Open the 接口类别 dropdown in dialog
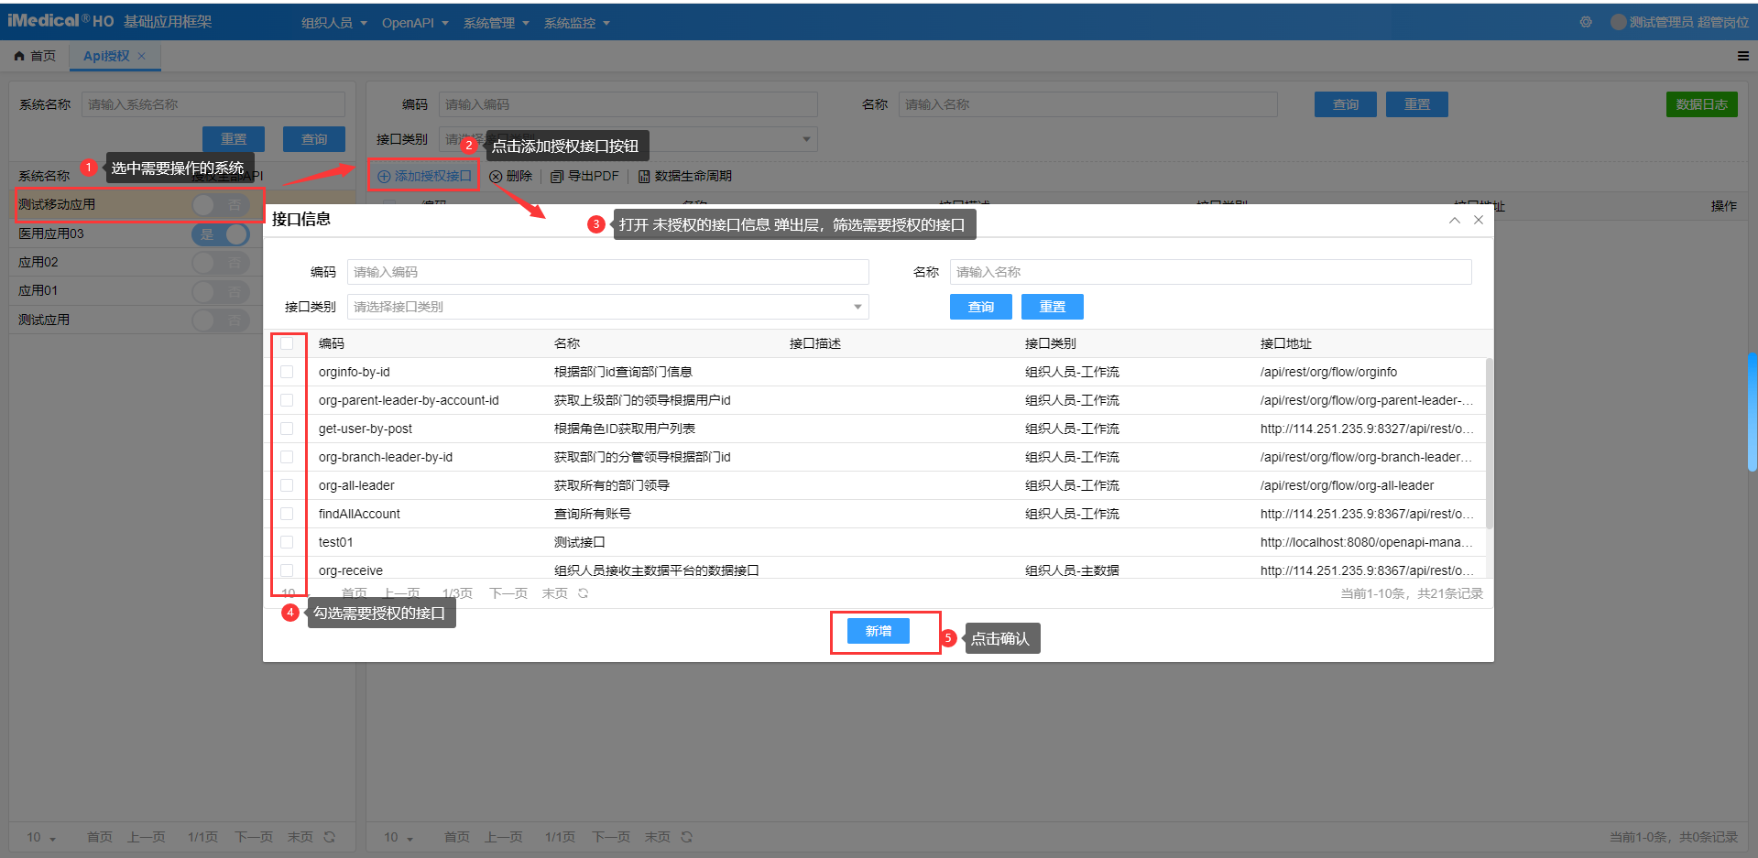This screenshot has height=858, width=1758. coord(607,307)
